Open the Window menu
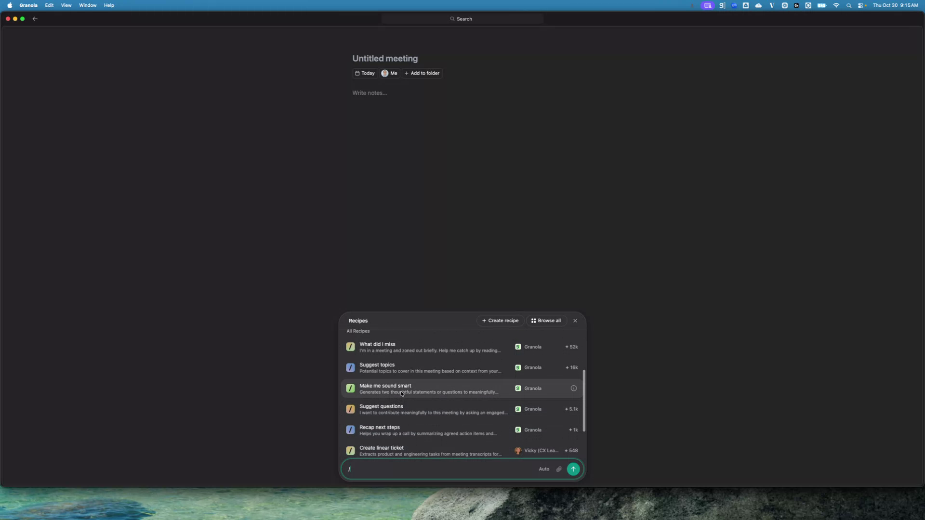Screen dimensions: 925x520 click(x=87, y=5)
